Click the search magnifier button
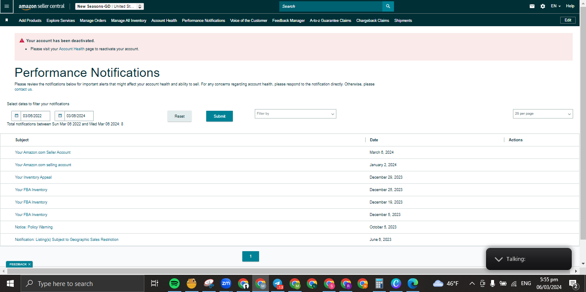Screen dimensions: 586x292 388,6
